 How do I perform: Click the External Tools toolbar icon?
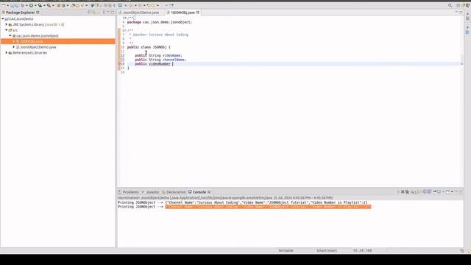coord(49,5)
